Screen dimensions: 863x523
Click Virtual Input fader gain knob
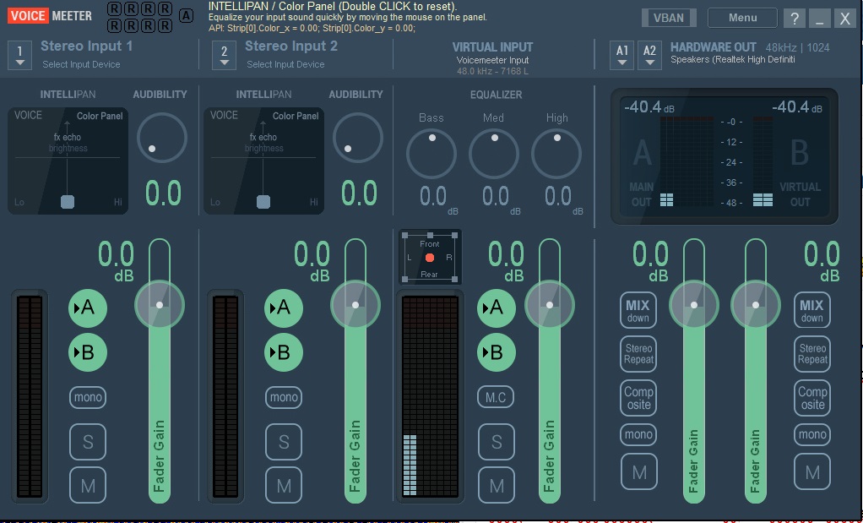pos(549,305)
